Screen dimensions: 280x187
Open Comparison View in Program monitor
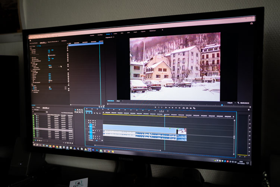[x=194, y=108]
